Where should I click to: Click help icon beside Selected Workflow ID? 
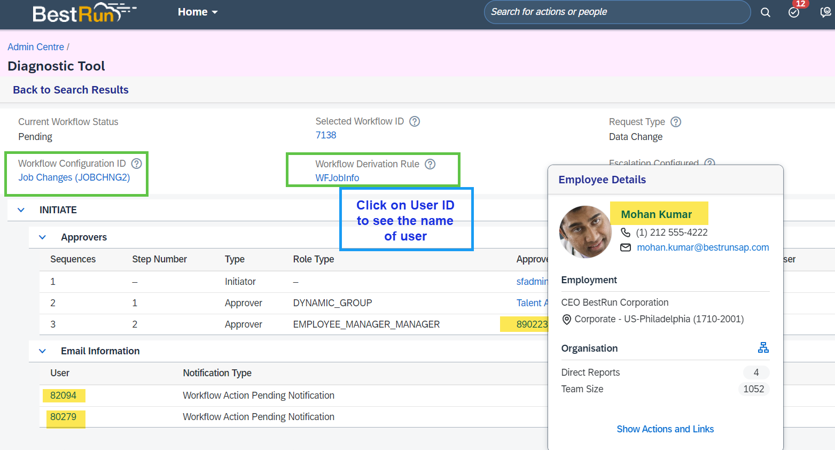pos(415,121)
